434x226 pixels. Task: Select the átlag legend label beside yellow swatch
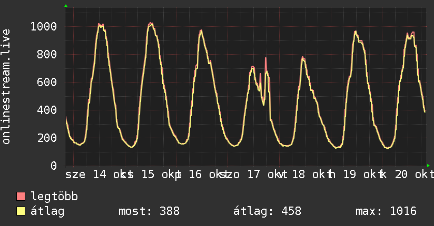(x=47, y=212)
